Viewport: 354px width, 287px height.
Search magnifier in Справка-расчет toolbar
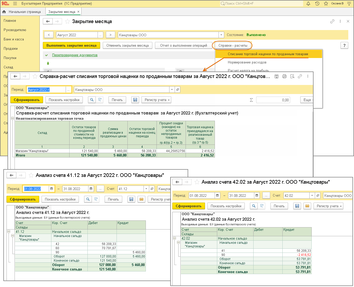(x=92, y=100)
